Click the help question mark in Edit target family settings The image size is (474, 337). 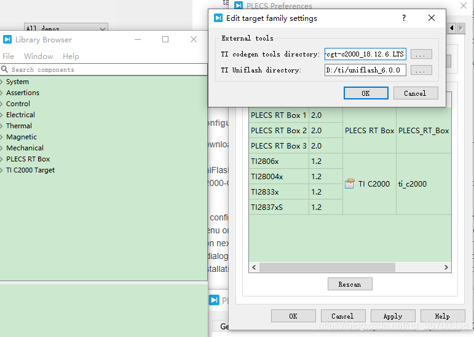coord(404,18)
